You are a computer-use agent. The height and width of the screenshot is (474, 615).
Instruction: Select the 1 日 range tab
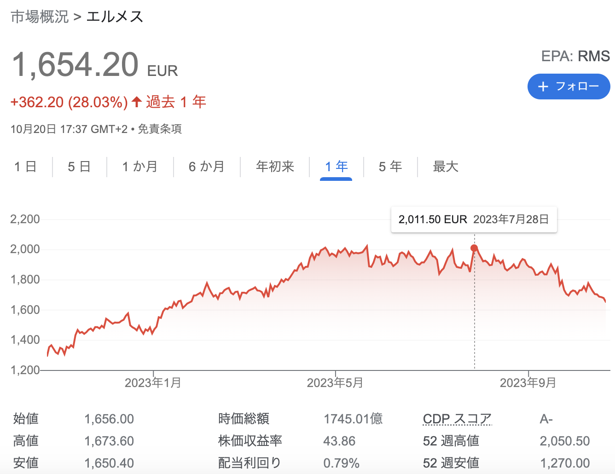(x=25, y=167)
